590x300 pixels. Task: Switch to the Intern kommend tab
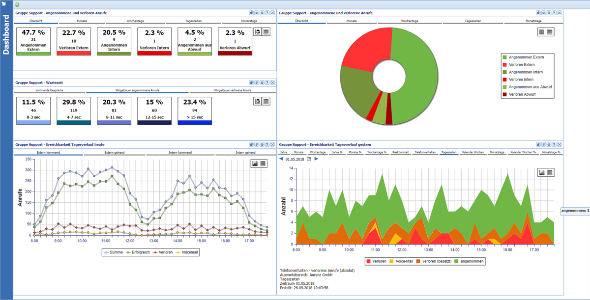[x=180, y=153]
